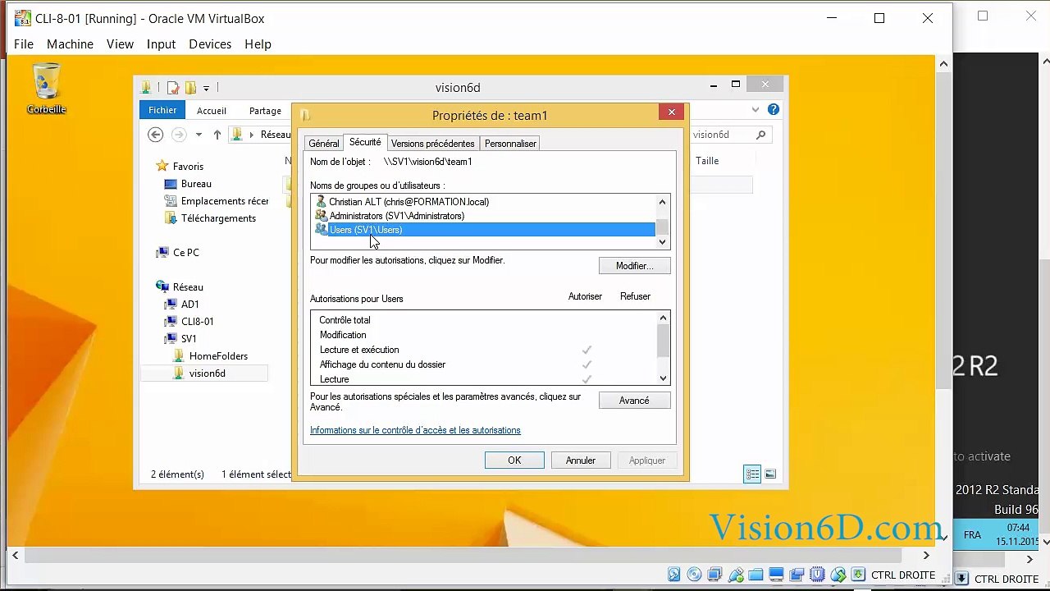The height and width of the screenshot is (591, 1050).
Task: Select AD1 computer in navigation tree
Action: pos(190,305)
